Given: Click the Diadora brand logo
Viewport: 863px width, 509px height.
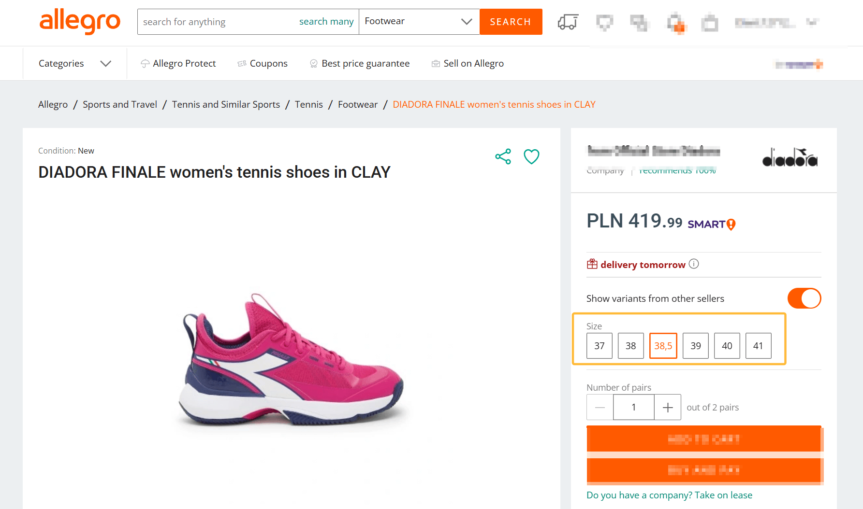Looking at the screenshot, I should (x=790, y=157).
